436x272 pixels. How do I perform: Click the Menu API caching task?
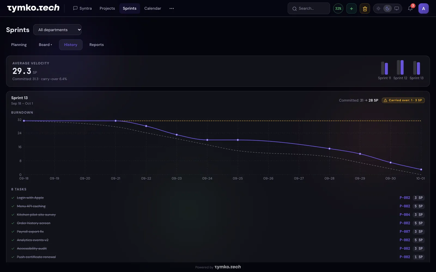31,206
